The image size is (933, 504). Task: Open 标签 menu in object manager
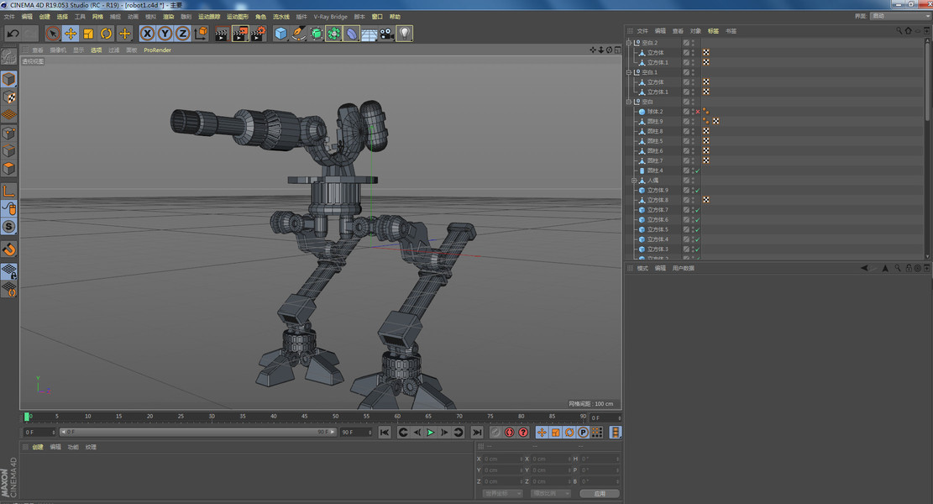[x=713, y=31]
